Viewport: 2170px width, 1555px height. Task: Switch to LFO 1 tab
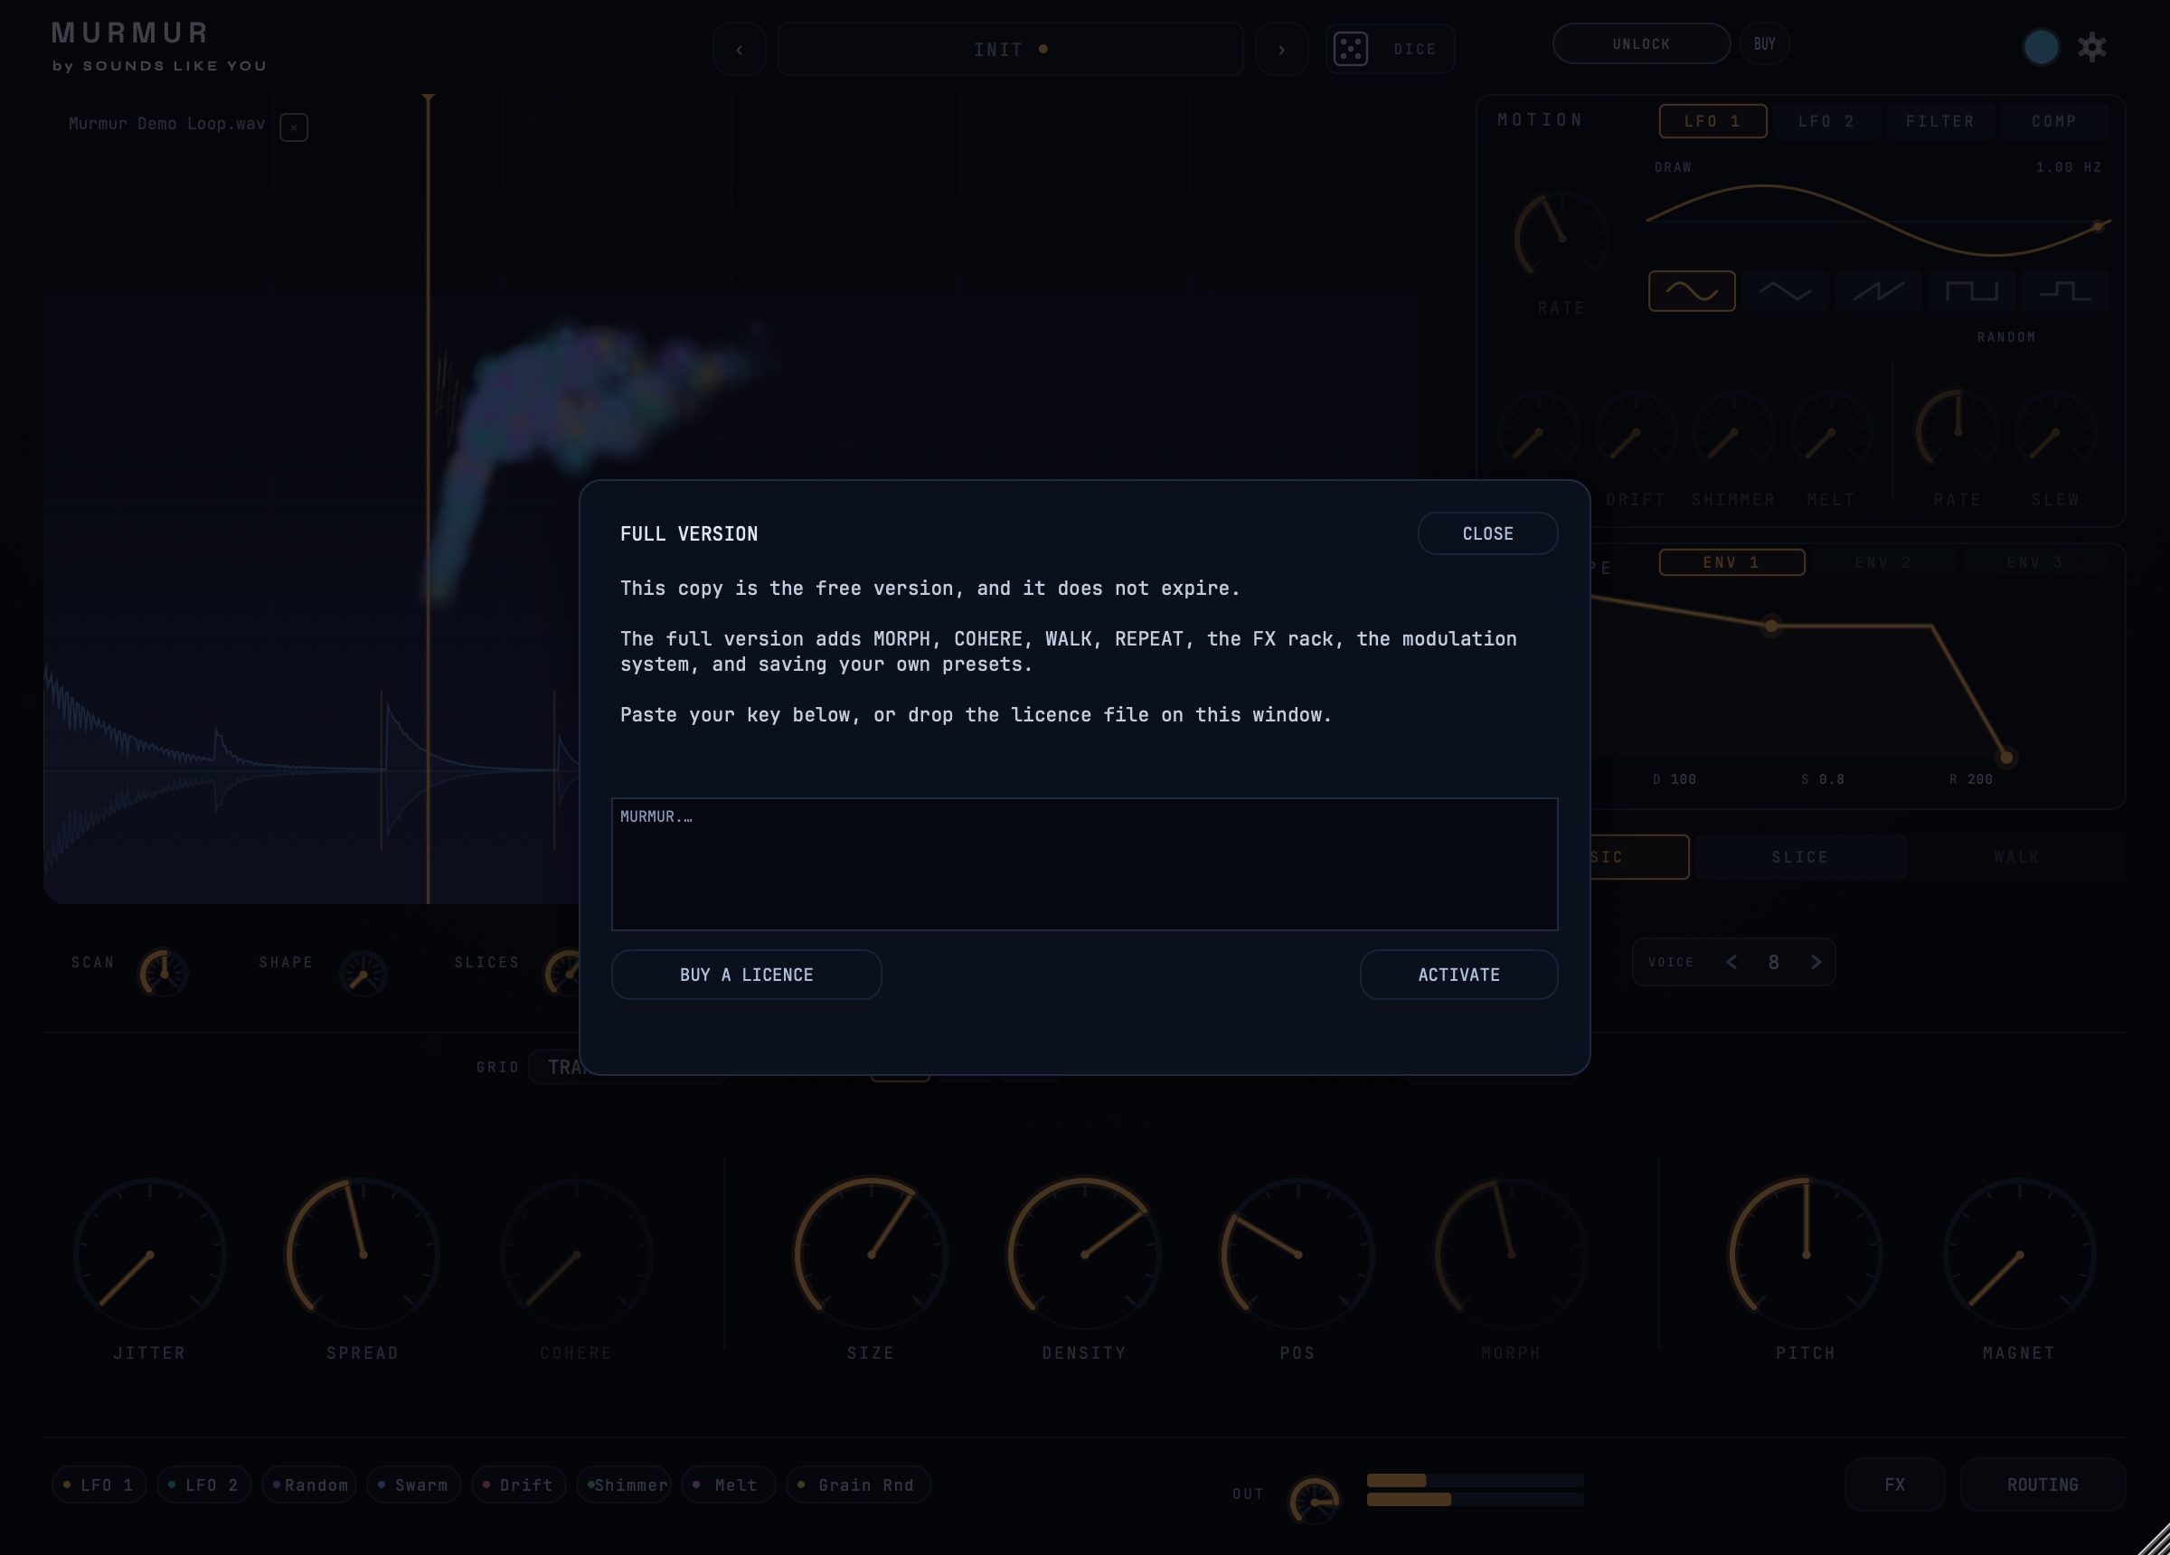coord(1712,121)
